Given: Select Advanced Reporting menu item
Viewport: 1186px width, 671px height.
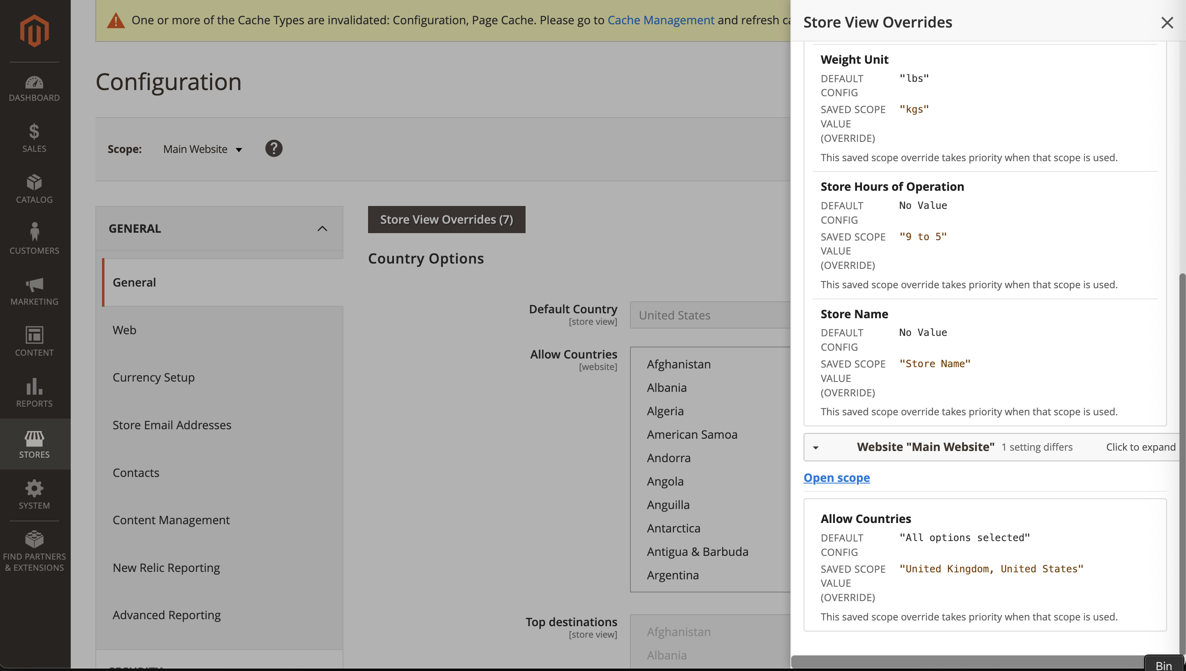Looking at the screenshot, I should coord(222,615).
